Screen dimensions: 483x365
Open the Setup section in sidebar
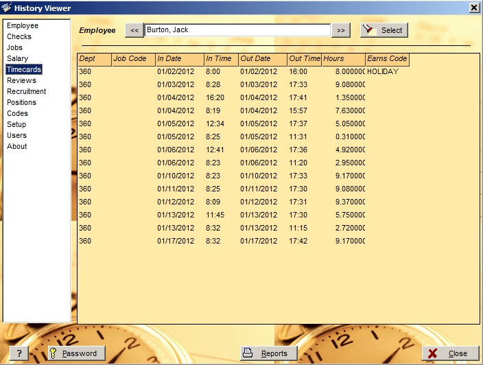(16, 124)
